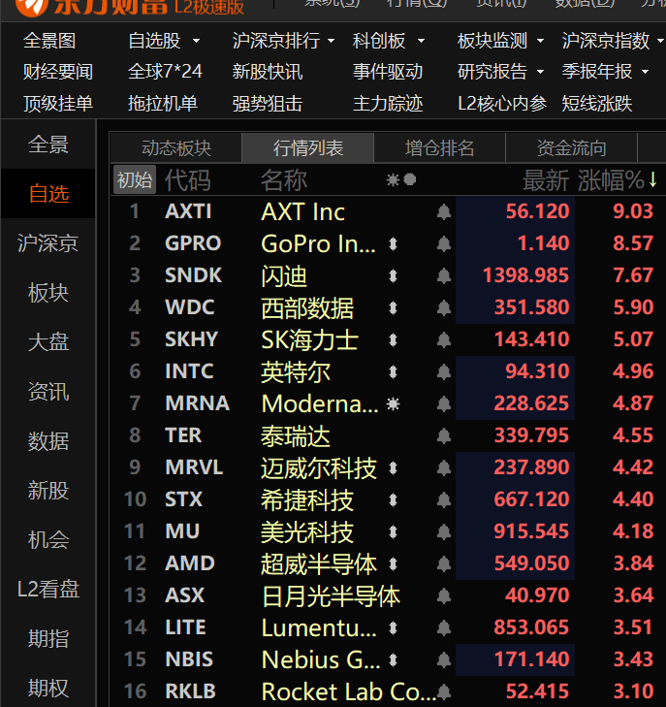
Task: Switch to the 动态板块 tab
Action: coord(176,147)
